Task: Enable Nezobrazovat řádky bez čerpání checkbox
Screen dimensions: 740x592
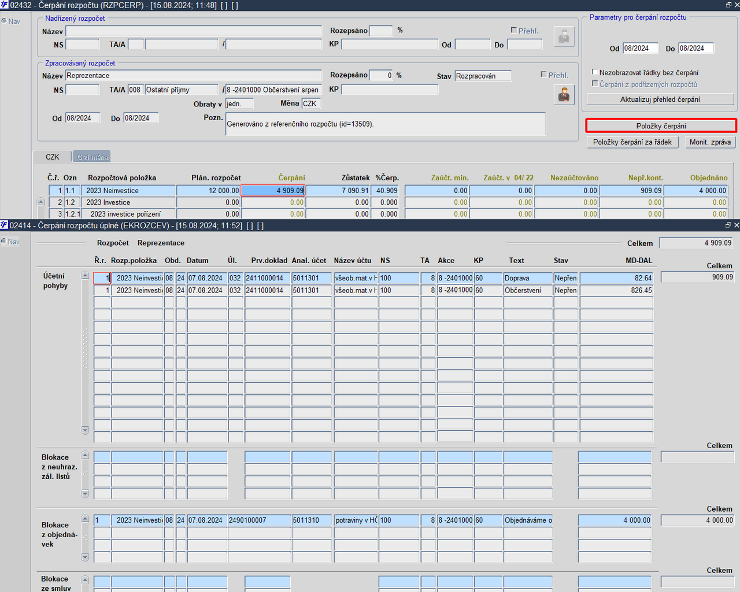Action: pyautogui.click(x=595, y=72)
